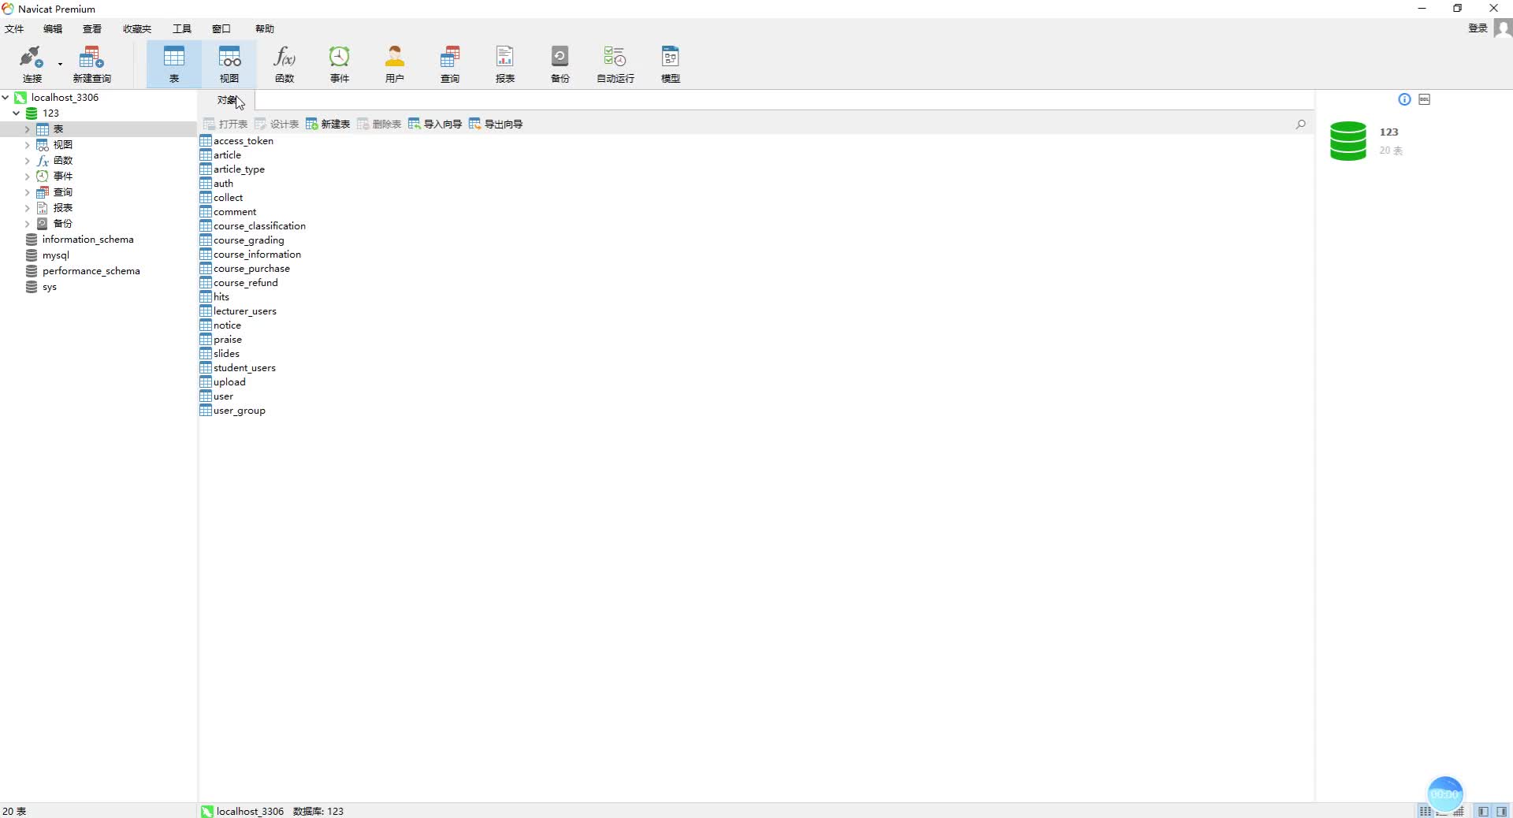The height and width of the screenshot is (818, 1513).
Task: Open the 窗口 menu
Action: click(221, 29)
